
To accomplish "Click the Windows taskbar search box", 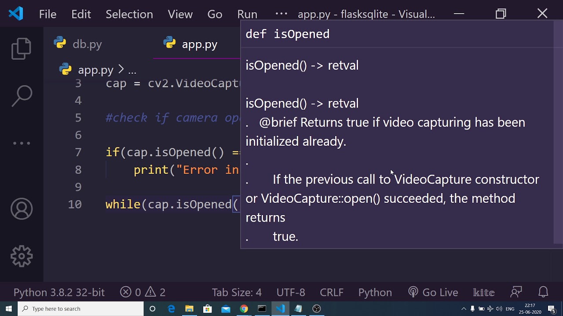I will [81, 309].
